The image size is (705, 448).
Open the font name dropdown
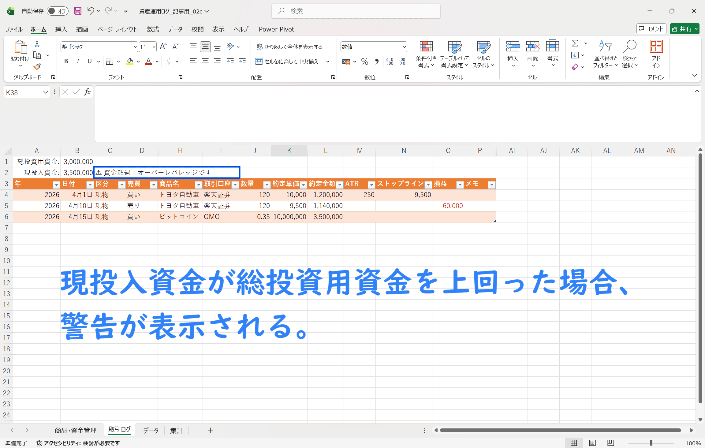coord(135,47)
